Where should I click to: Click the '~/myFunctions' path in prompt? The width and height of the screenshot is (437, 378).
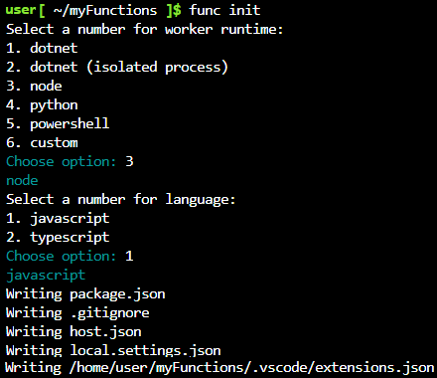[105, 11]
